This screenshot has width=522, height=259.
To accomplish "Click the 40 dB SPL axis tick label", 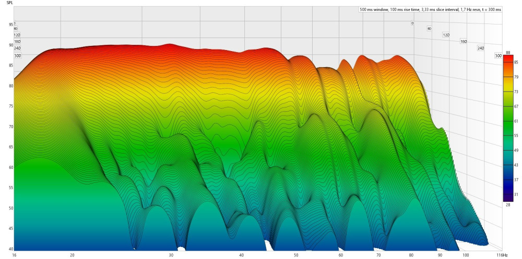I will point(10,249).
